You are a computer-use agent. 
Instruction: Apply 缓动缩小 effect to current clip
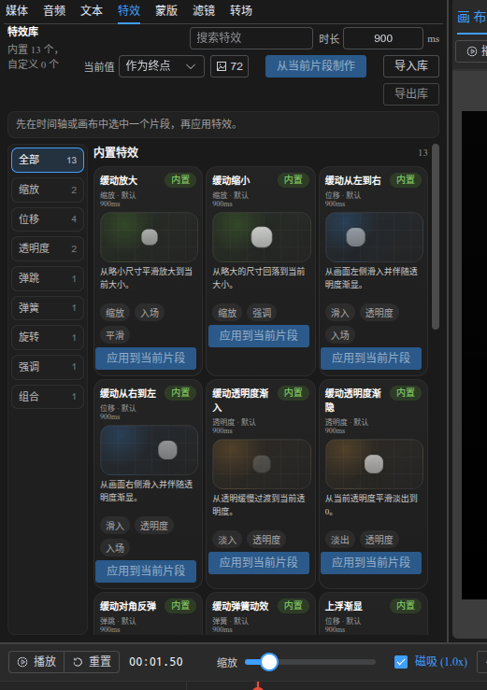point(259,336)
